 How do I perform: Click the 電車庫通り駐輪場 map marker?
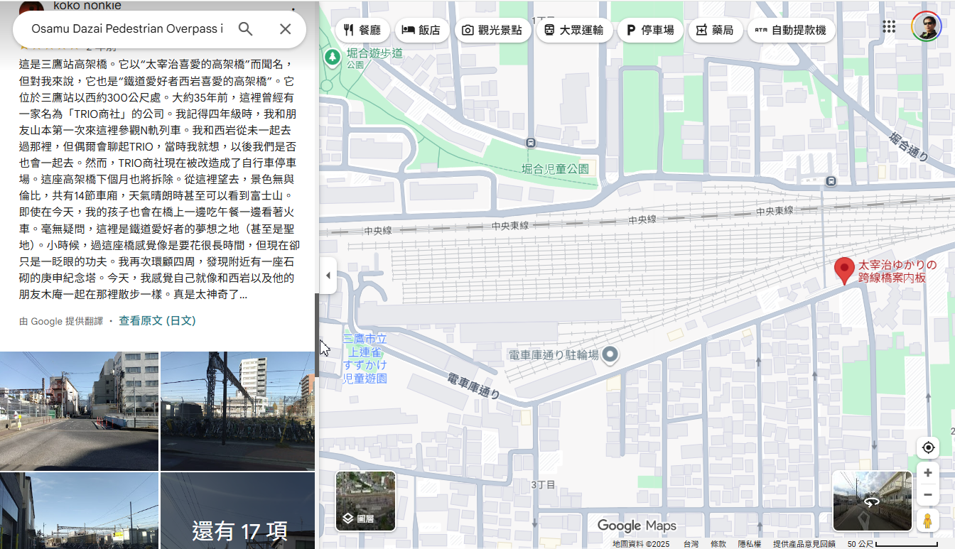click(x=610, y=354)
